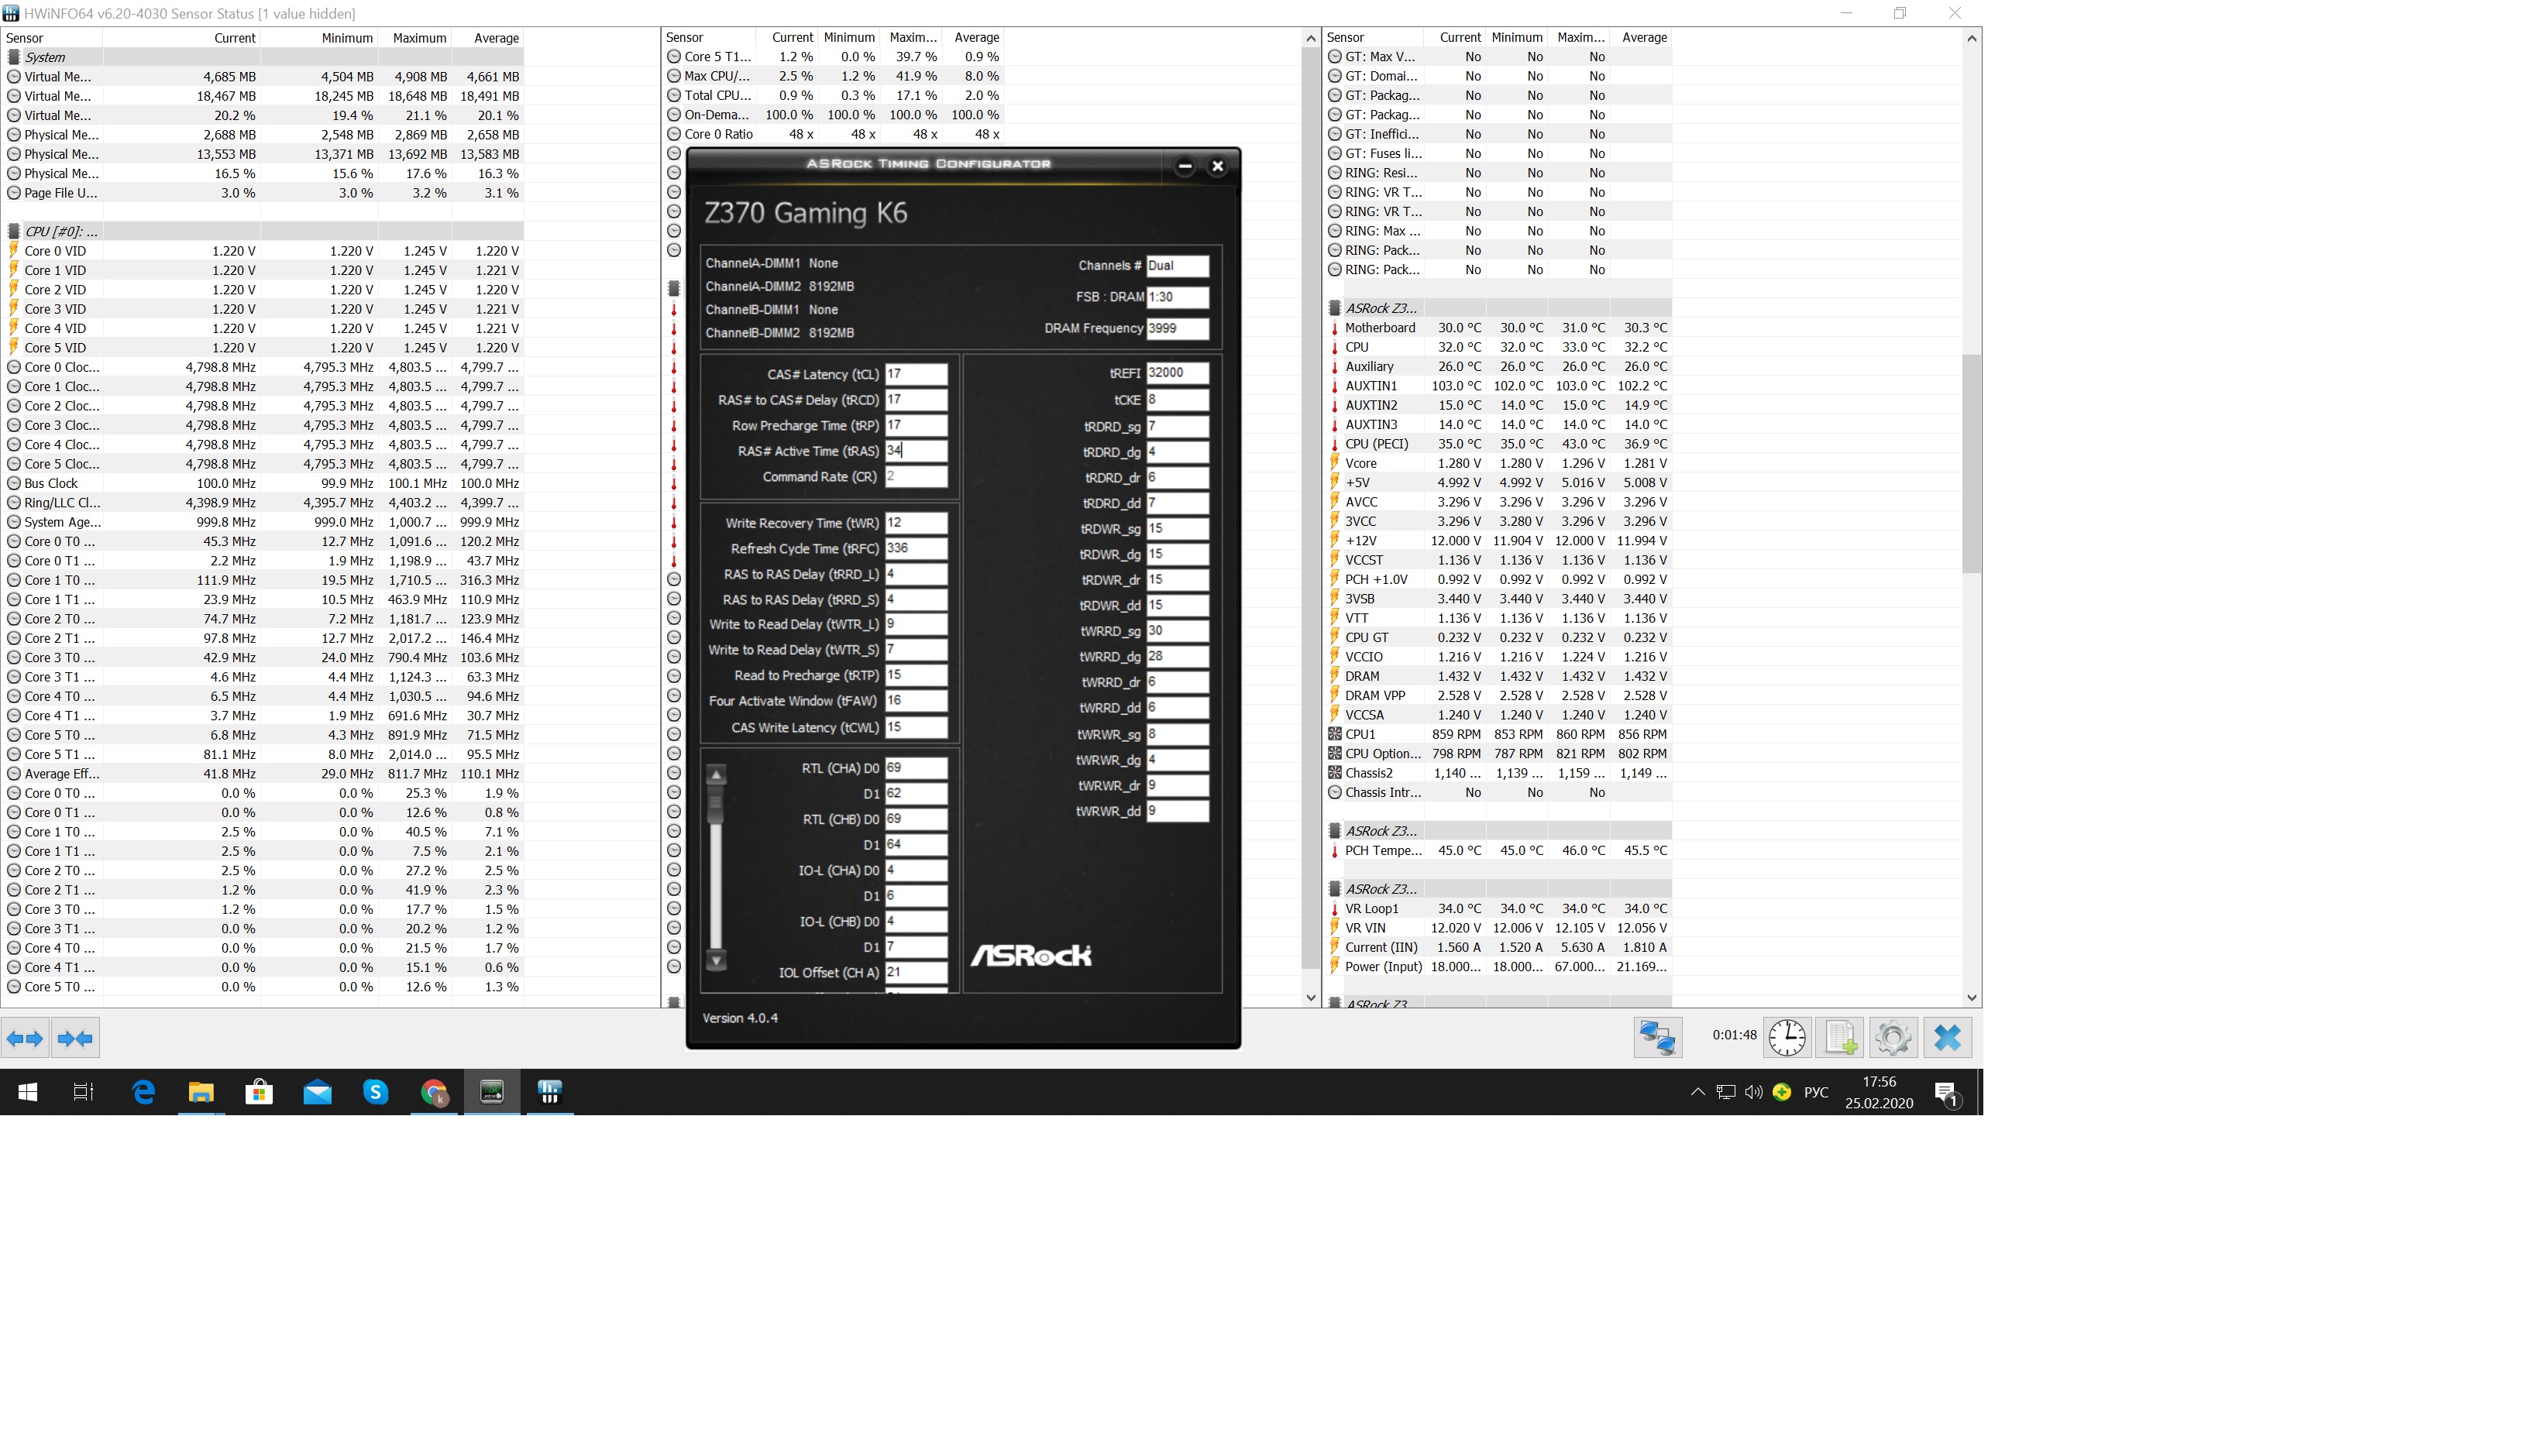Image resolution: width=2521 pixels, height=1456 pixels.
Task: Click the Maximum column header in left panel
Action: (x=418, y=38)
